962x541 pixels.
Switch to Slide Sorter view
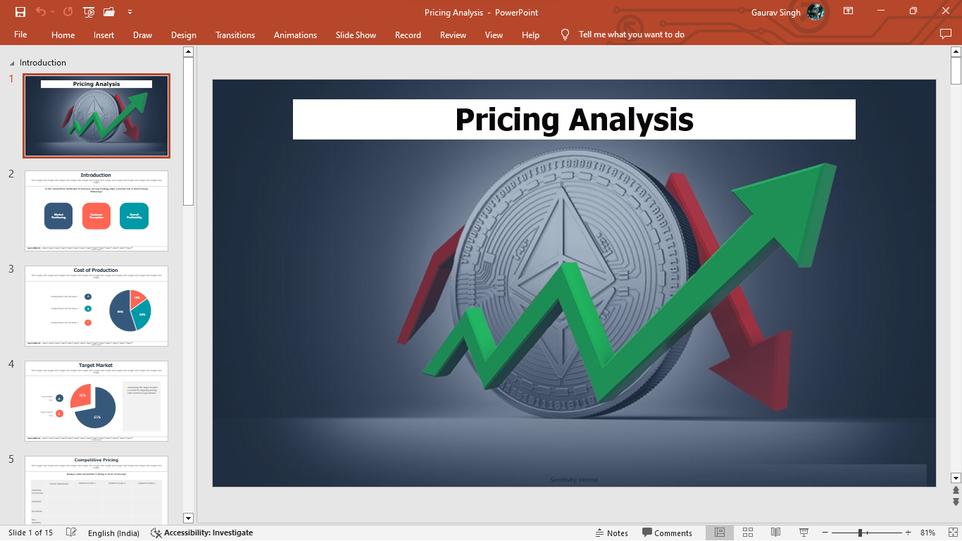[748, 533]
